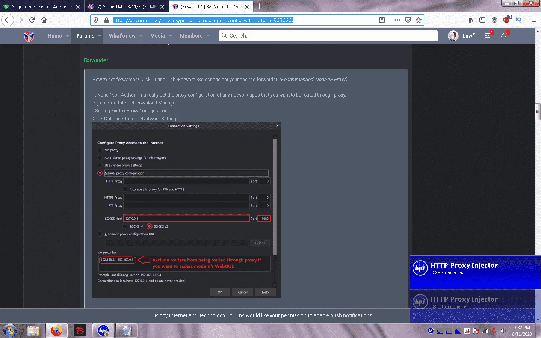Close the Gogoanime tab
541x338 pixels.
[78, 7]
